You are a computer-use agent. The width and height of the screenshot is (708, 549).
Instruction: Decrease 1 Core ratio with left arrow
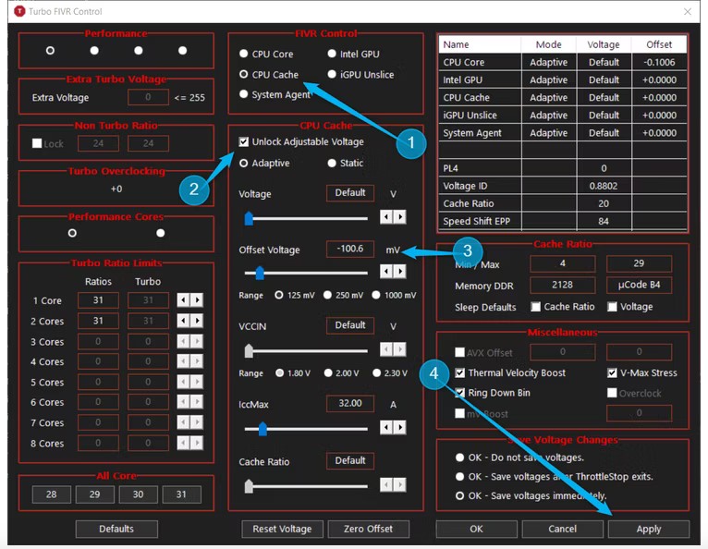click(183, 300)
